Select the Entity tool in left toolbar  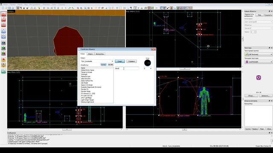(x=3, y=31)
